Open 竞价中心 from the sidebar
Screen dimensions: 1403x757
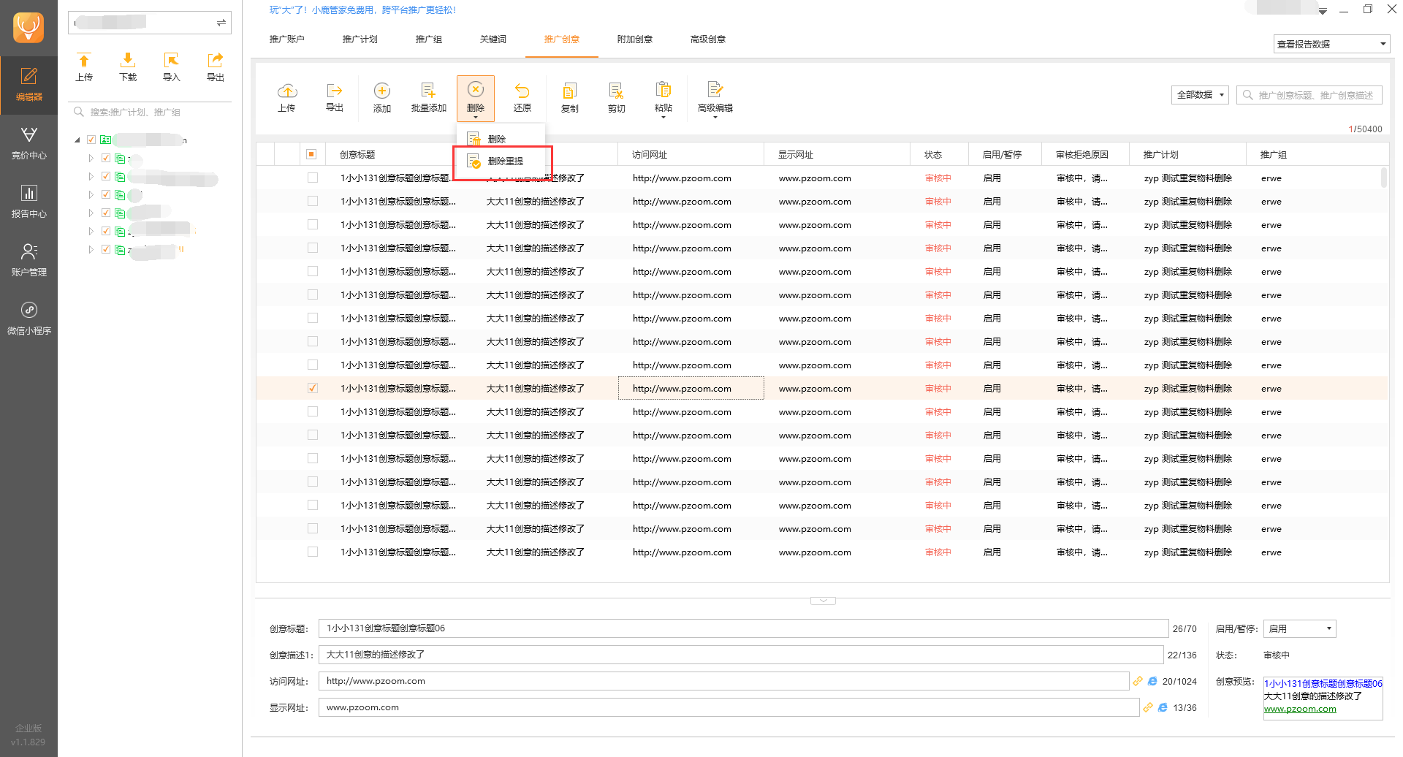point(28,144)
